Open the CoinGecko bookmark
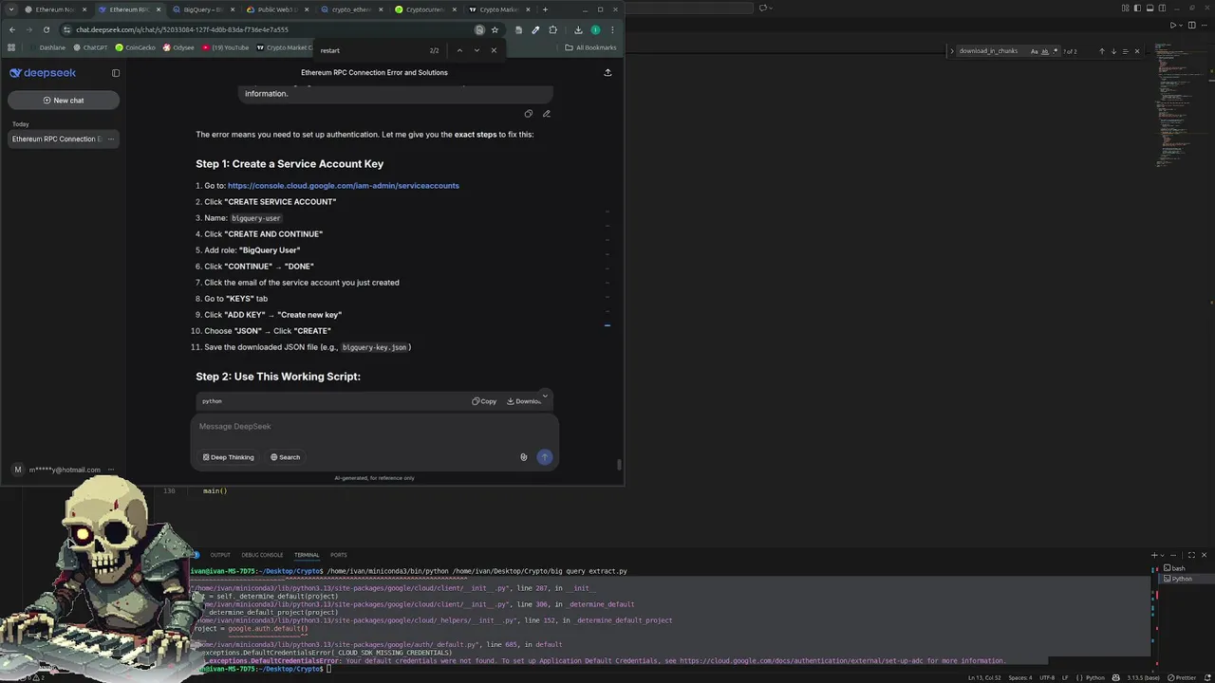This screenshot has height=683, width=1215. 135,47
